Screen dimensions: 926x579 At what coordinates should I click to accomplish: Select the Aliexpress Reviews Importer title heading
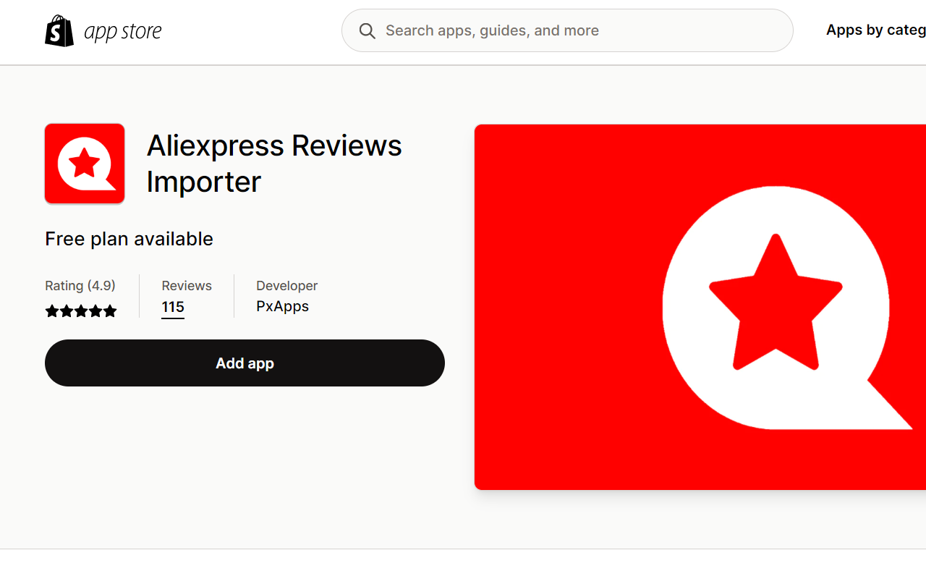275,164
